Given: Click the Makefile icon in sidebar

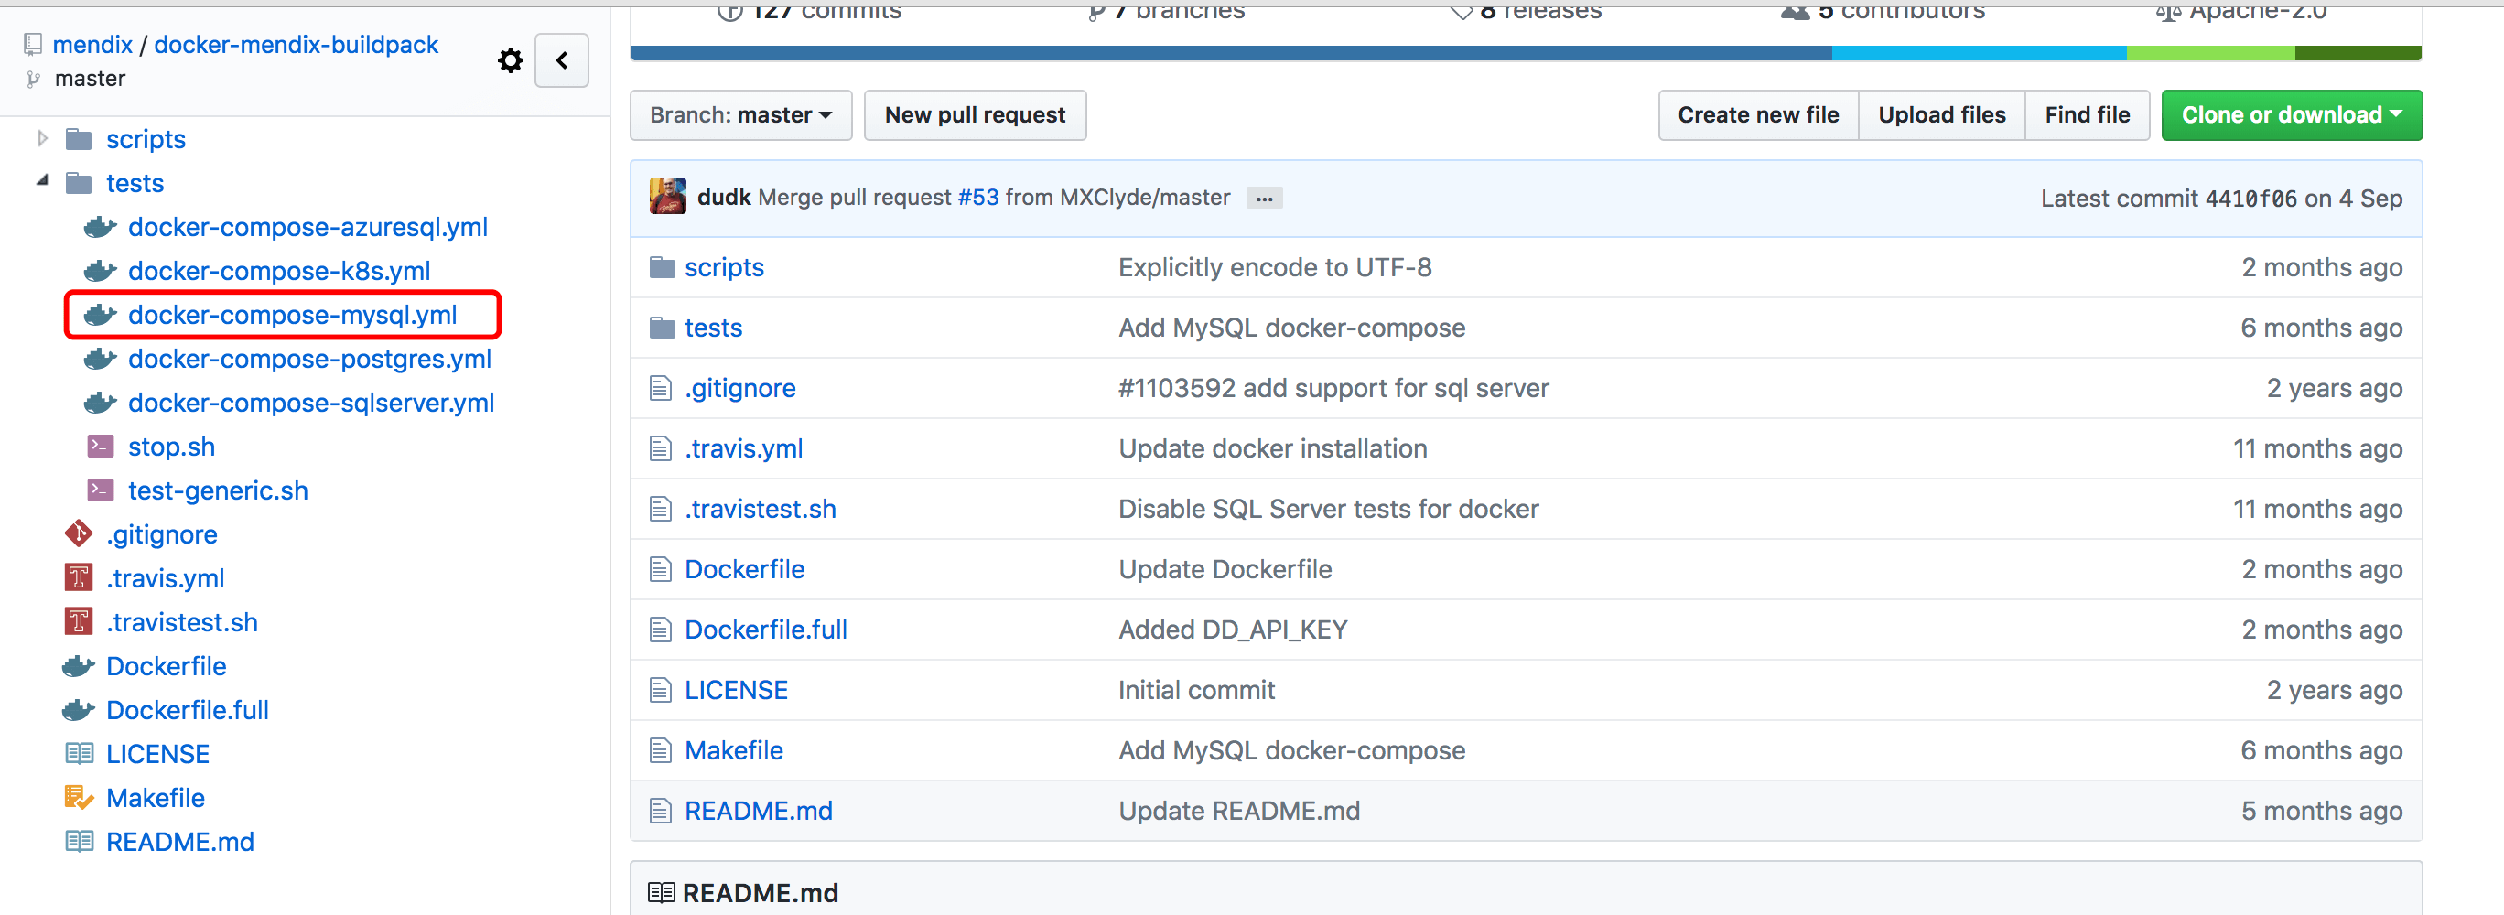Looking at the screenshot, I should pos(79,798).
